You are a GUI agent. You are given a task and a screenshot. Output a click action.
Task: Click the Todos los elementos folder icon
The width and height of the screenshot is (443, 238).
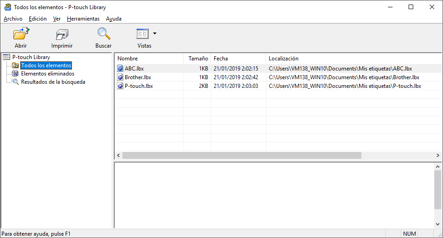pos(15,65)
